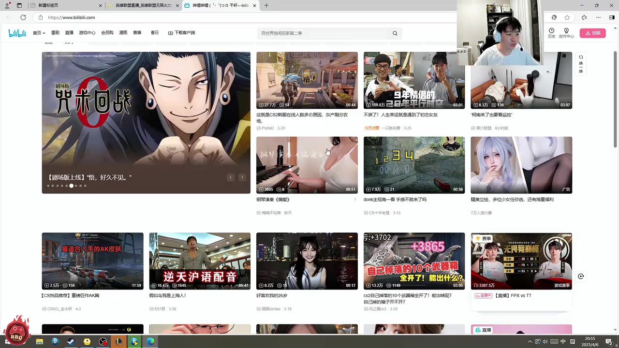The height and width of the screenshot is (348, 619).
Task: Click the search input field
Action: tap(324, 33)
